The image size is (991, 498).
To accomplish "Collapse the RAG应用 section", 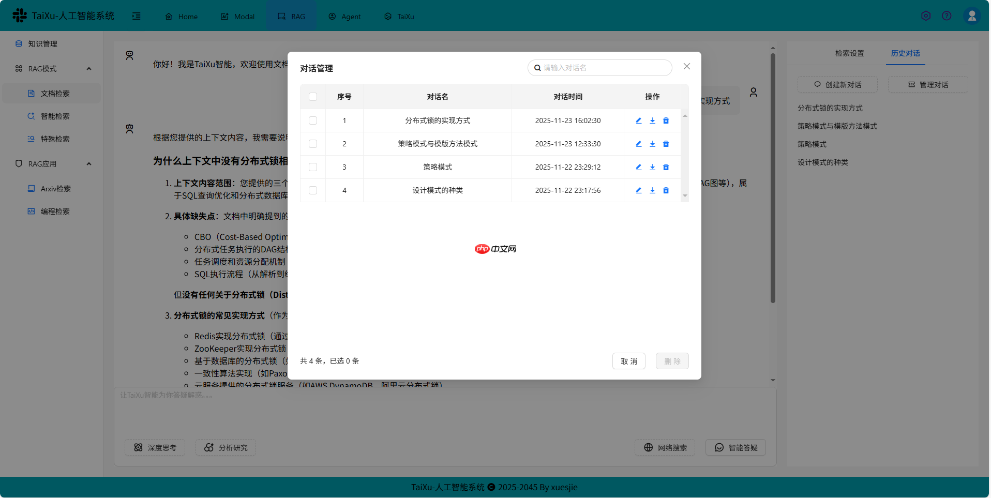I will [x=89, y=163].
